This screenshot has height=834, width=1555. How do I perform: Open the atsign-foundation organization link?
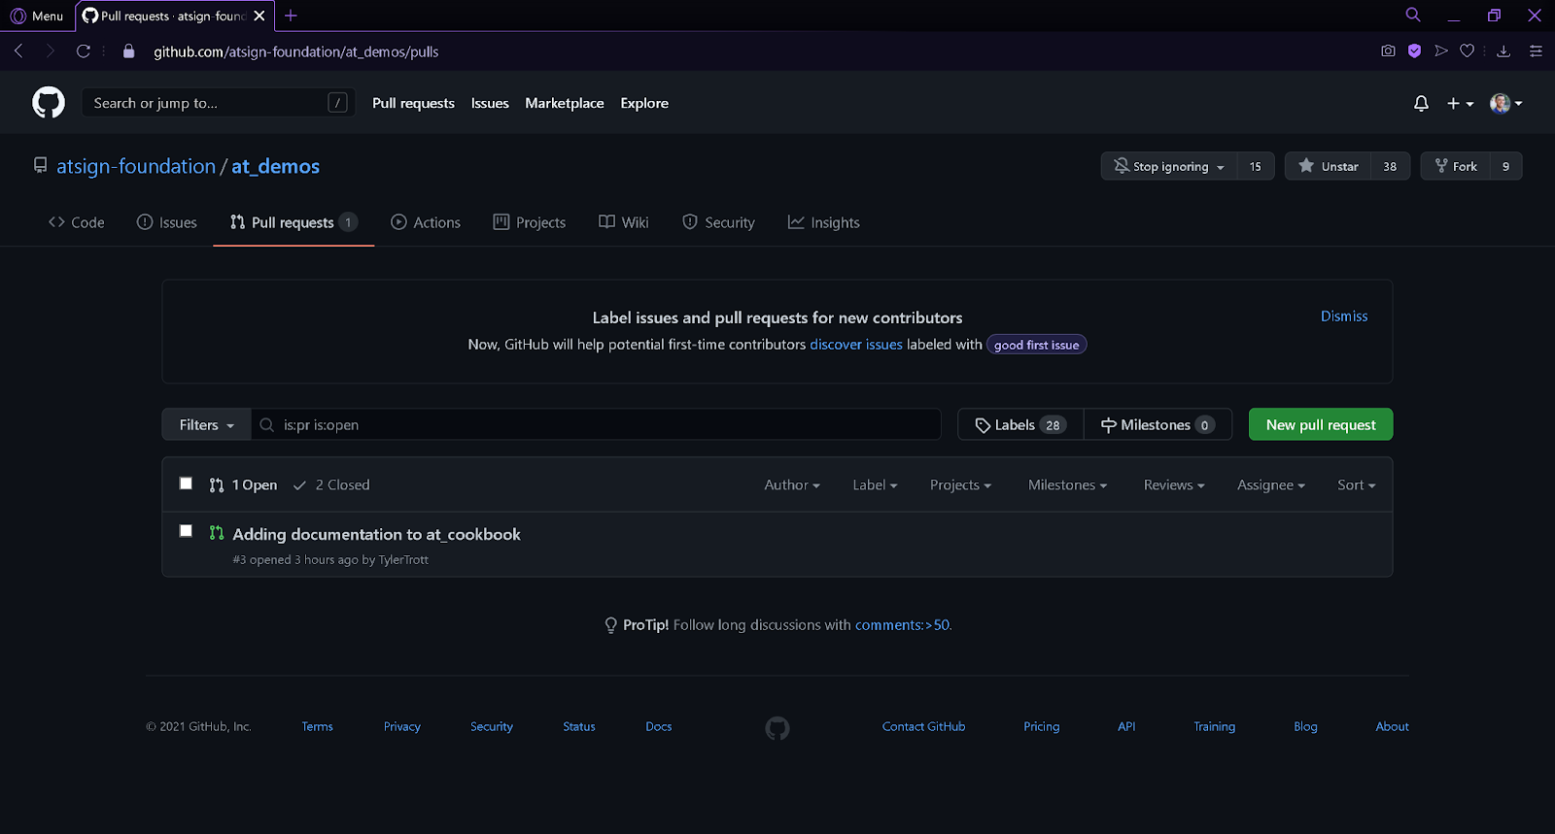point(136,166)
